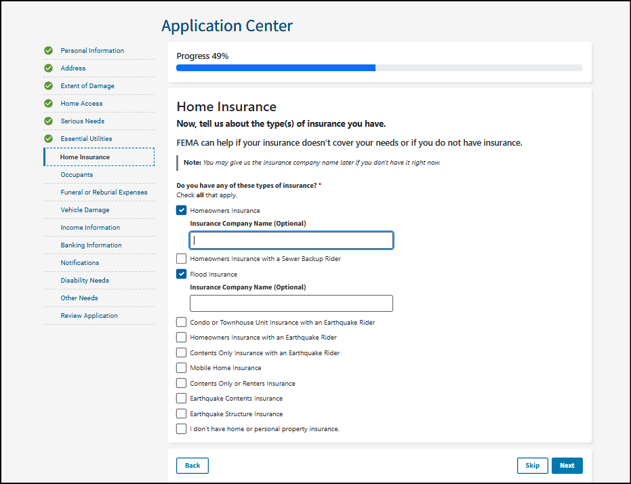The image size is (631, 484).
Task: Click the blue progress bar
Action: 275,68
